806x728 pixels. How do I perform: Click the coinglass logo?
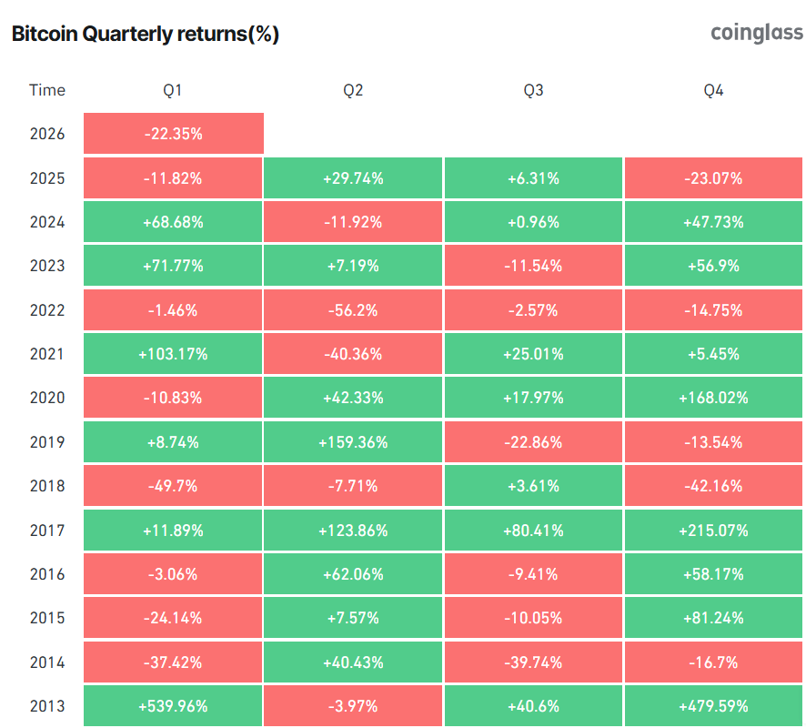point(756,33)
